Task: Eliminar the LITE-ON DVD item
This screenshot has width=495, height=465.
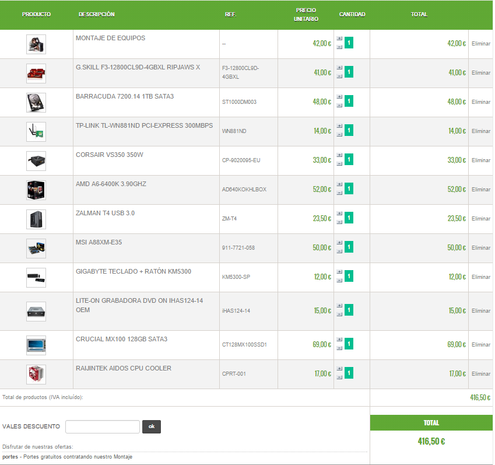Action: pyautogui.click(x=481, y=311)
